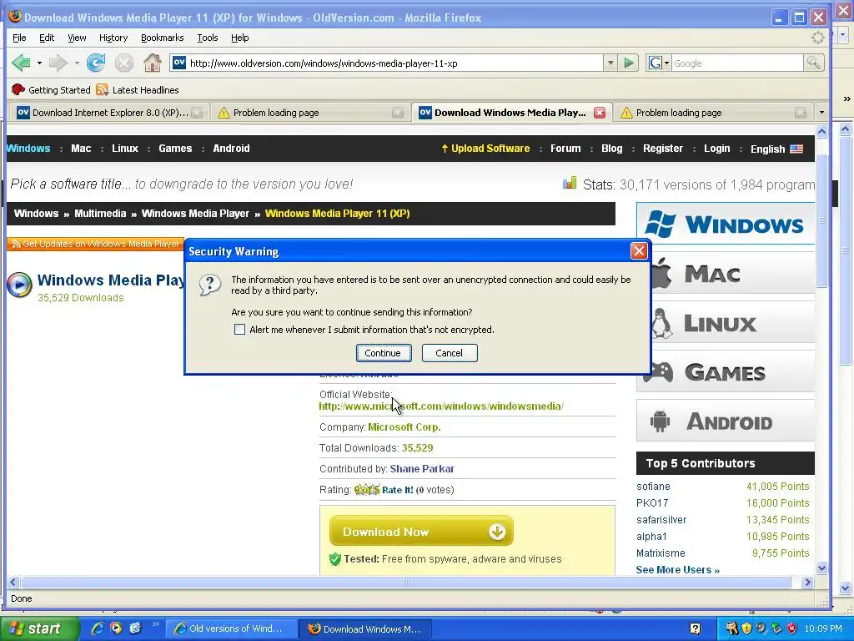This screenshot has width=854, height=641.
Task: Open the File menu
Action: pos(19,38)
